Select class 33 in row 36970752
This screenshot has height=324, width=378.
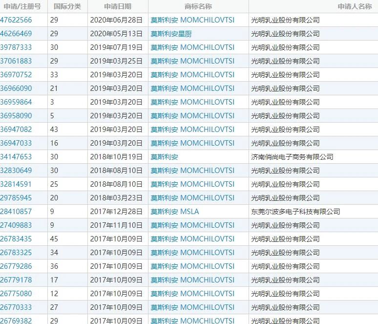tap(54, 75)
